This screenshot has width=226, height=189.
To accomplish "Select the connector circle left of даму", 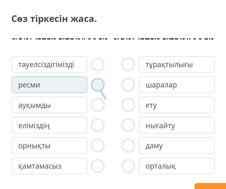I will point(128,146).
